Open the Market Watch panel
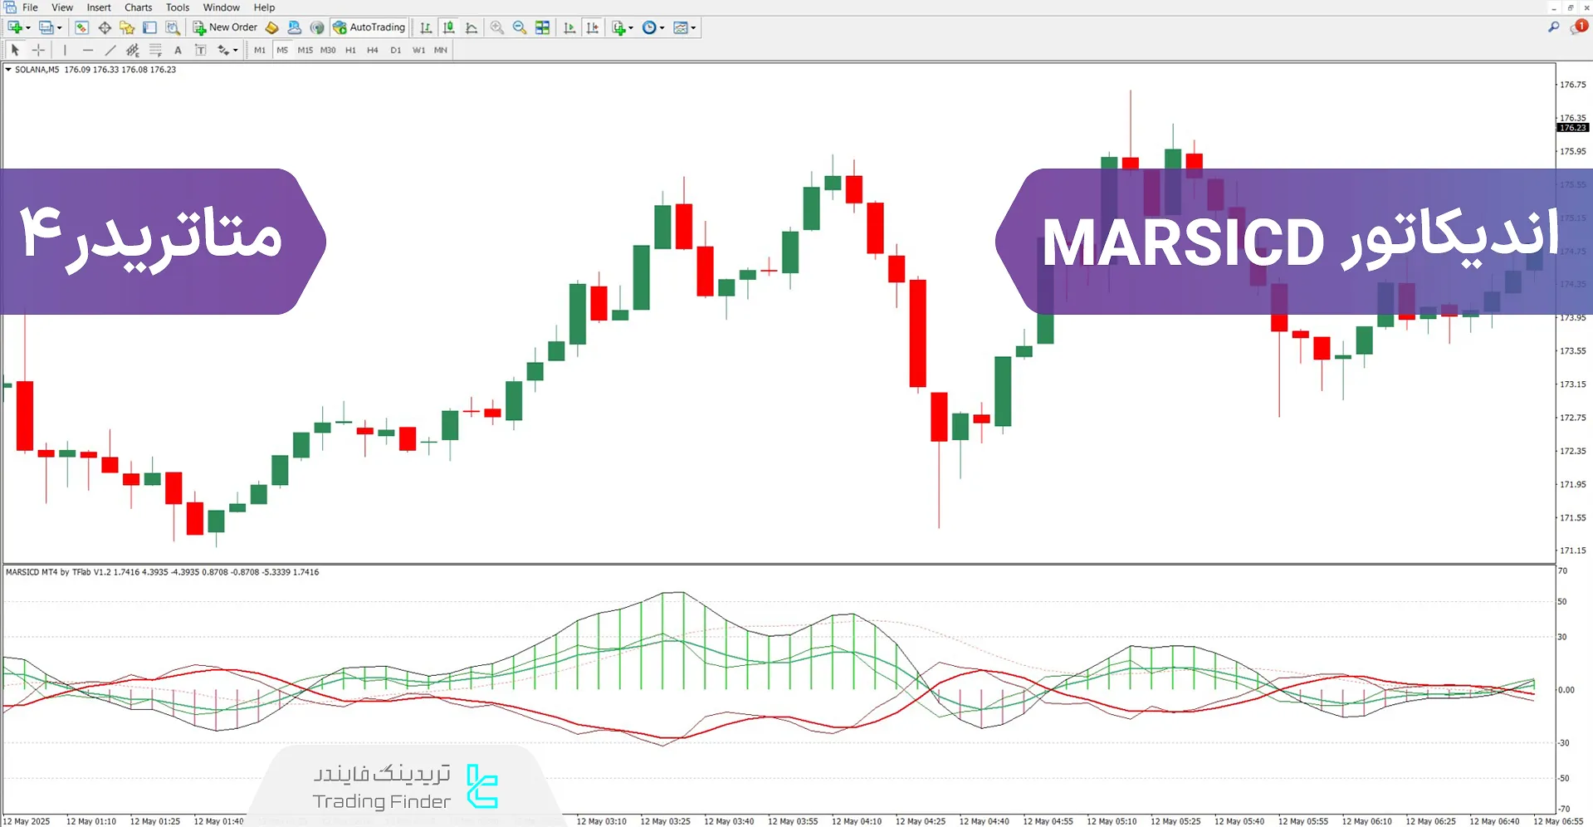 [x=81, y=27]
